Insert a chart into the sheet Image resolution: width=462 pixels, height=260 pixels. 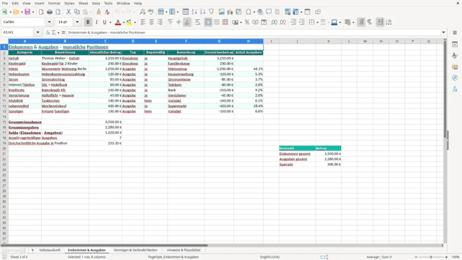(x=230, y=12)
